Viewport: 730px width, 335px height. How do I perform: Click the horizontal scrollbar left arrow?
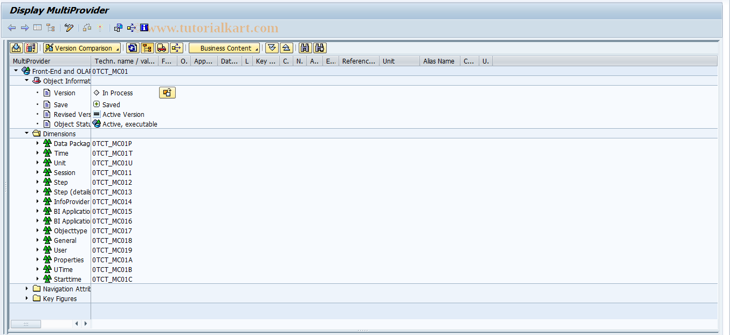pyautogui.click(x=77, y=324)
